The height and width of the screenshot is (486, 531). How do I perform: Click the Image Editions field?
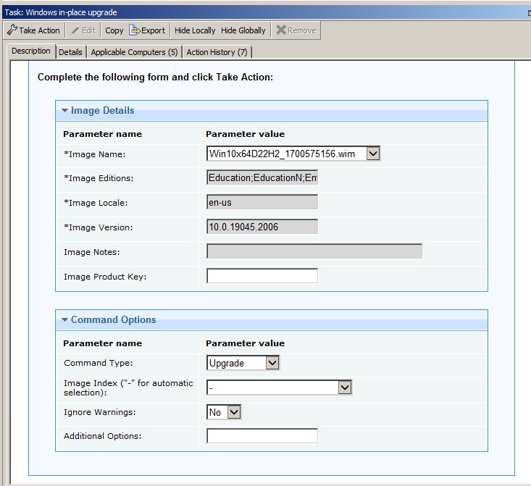tap(262, 177)
